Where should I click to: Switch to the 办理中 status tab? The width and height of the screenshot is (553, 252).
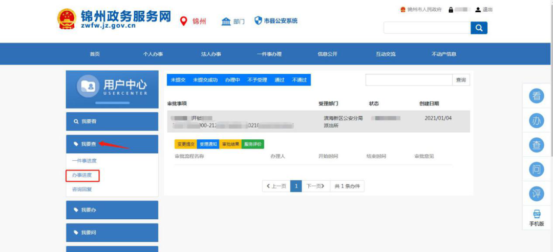(x=232, y=80)
